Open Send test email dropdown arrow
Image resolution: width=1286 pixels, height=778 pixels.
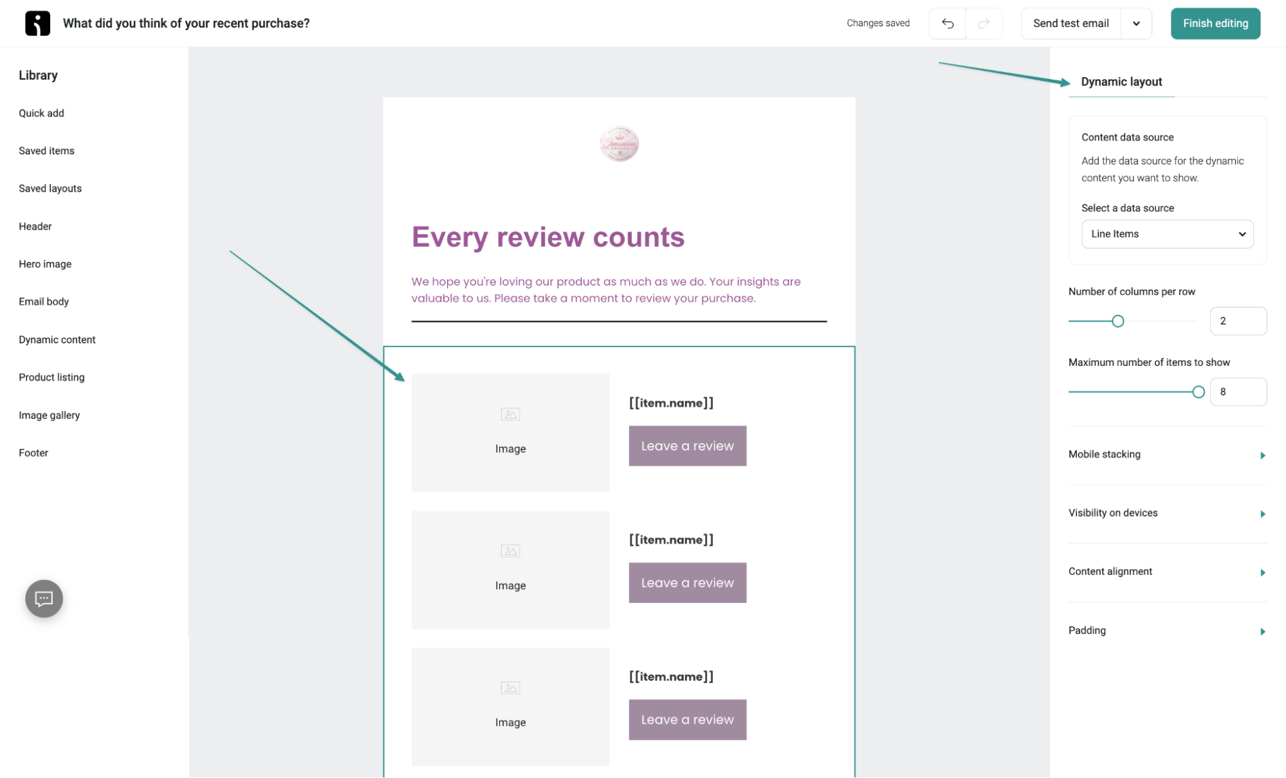click(x=1136, y=23)
